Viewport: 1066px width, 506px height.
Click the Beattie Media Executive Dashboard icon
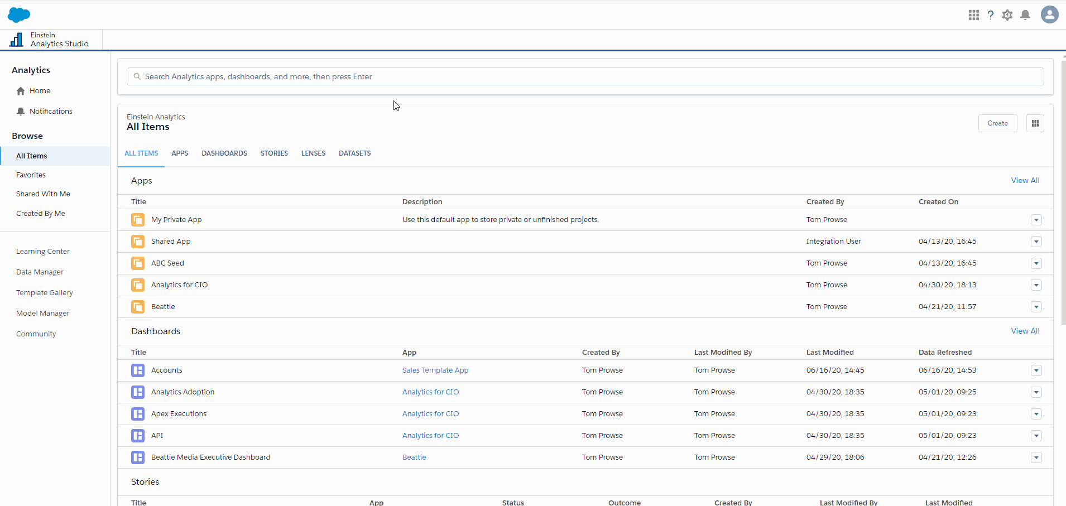click(x=138, y=457)
